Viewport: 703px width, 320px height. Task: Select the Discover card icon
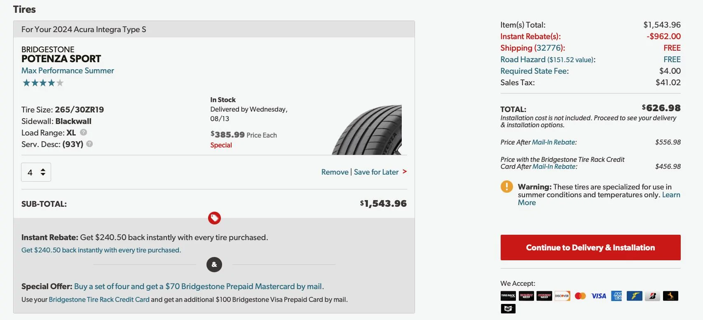562,296
